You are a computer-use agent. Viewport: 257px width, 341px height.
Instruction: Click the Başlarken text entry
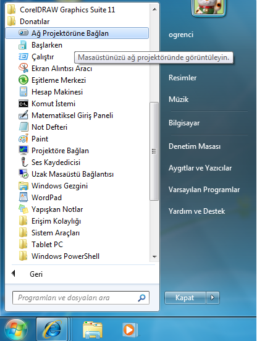click(47, 45)
